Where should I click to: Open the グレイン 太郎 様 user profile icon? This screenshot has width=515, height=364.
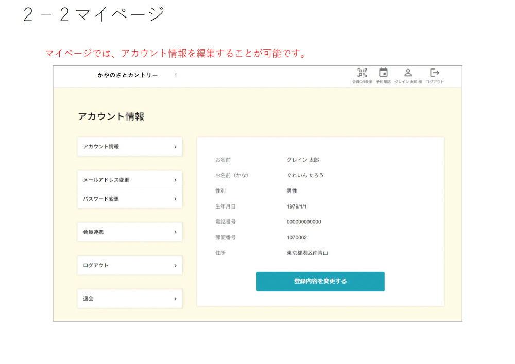pos(408,73)
